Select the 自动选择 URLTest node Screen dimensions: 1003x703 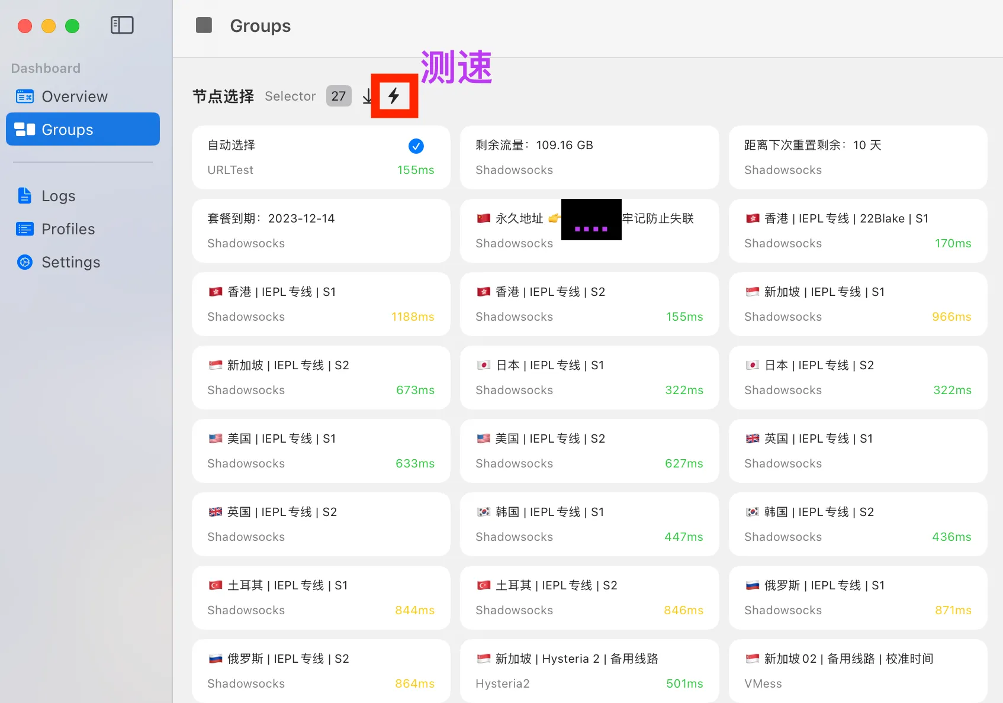320,157
